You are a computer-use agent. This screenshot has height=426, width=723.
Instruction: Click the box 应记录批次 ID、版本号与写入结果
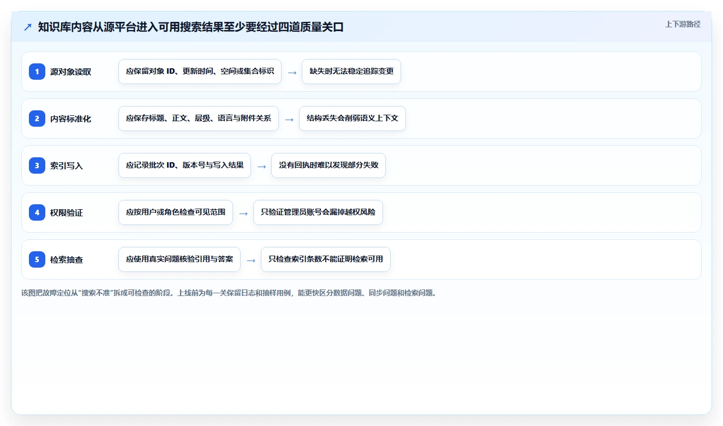184,165
